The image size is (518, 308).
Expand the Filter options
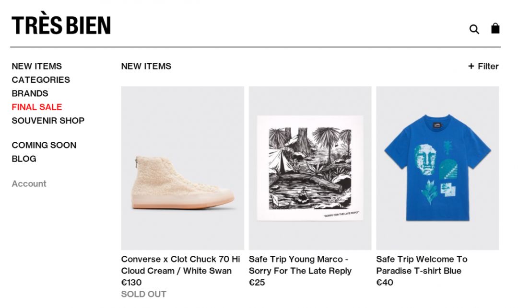(x=483, y=66)
